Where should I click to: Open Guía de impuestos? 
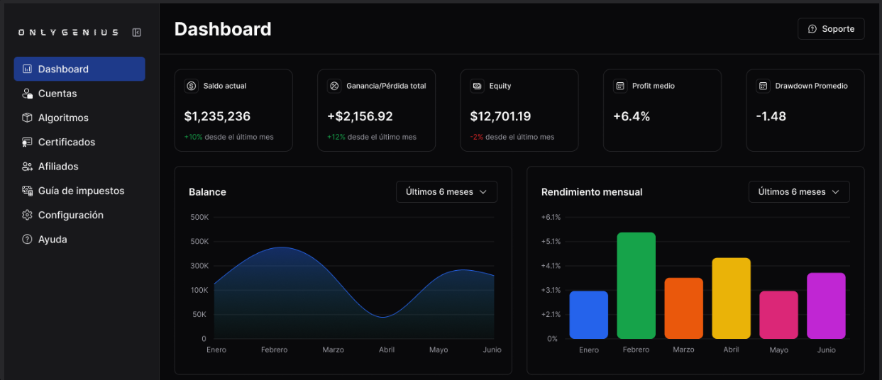pyautogui.click(x=79, y=191)
